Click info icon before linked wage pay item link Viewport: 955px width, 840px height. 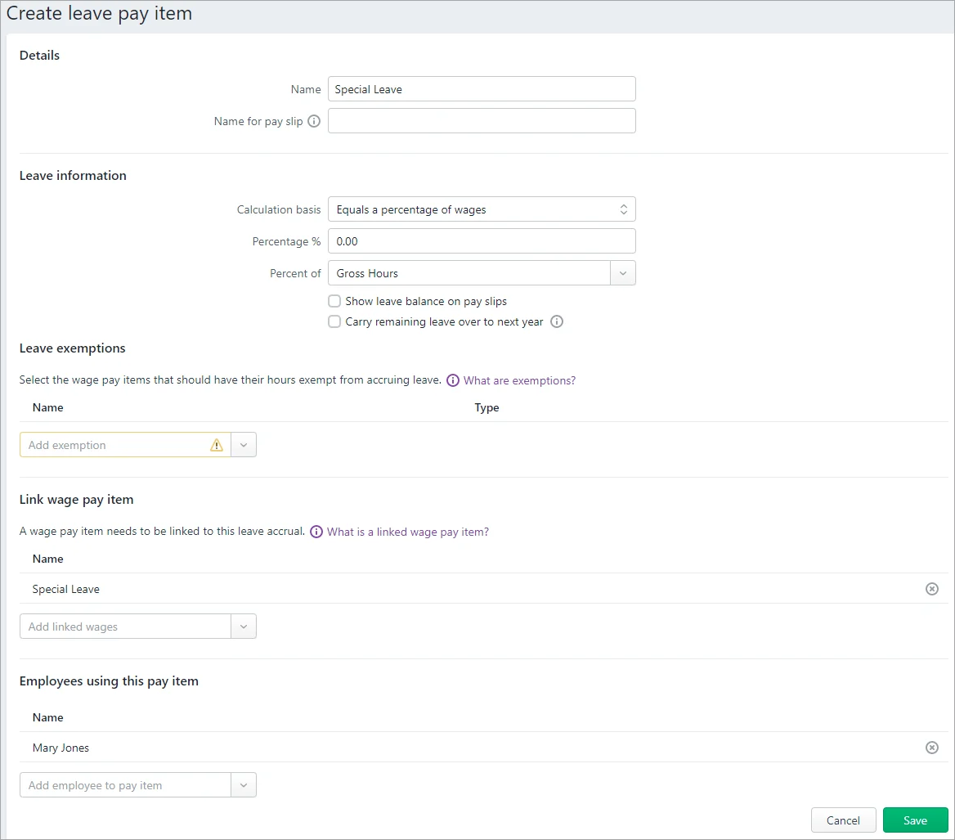click(x=316, y=532)
